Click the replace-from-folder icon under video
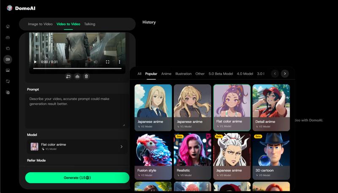Image resolution: width=338 pixels, height=193 pixels. coord(68,76)
